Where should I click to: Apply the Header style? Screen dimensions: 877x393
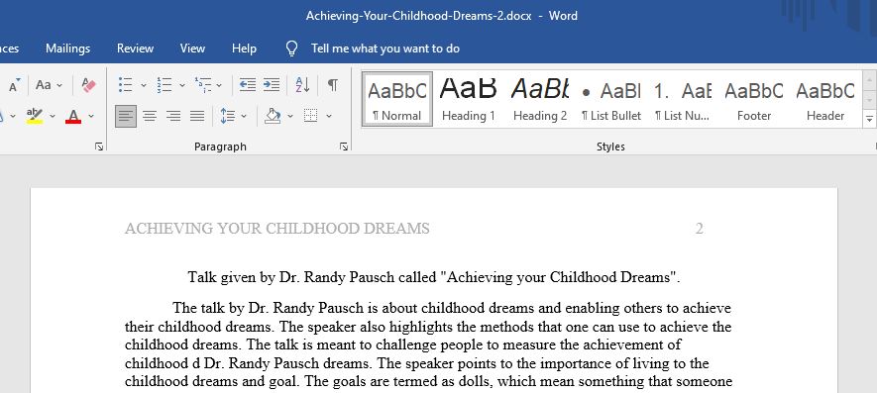(825, 99)
